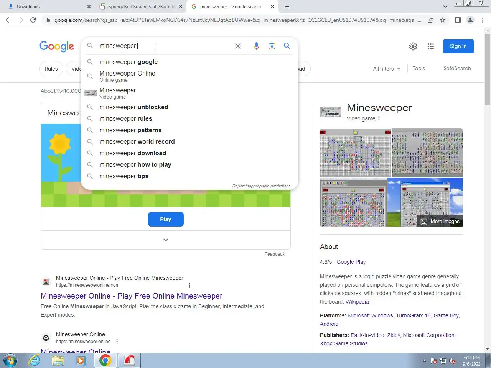Click the browser address bar URL
491x368 pixels.
(x=238, y=20)
